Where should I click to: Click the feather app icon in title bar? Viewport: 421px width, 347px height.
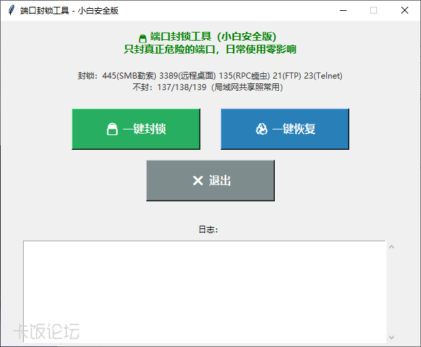tap(11, 10)
